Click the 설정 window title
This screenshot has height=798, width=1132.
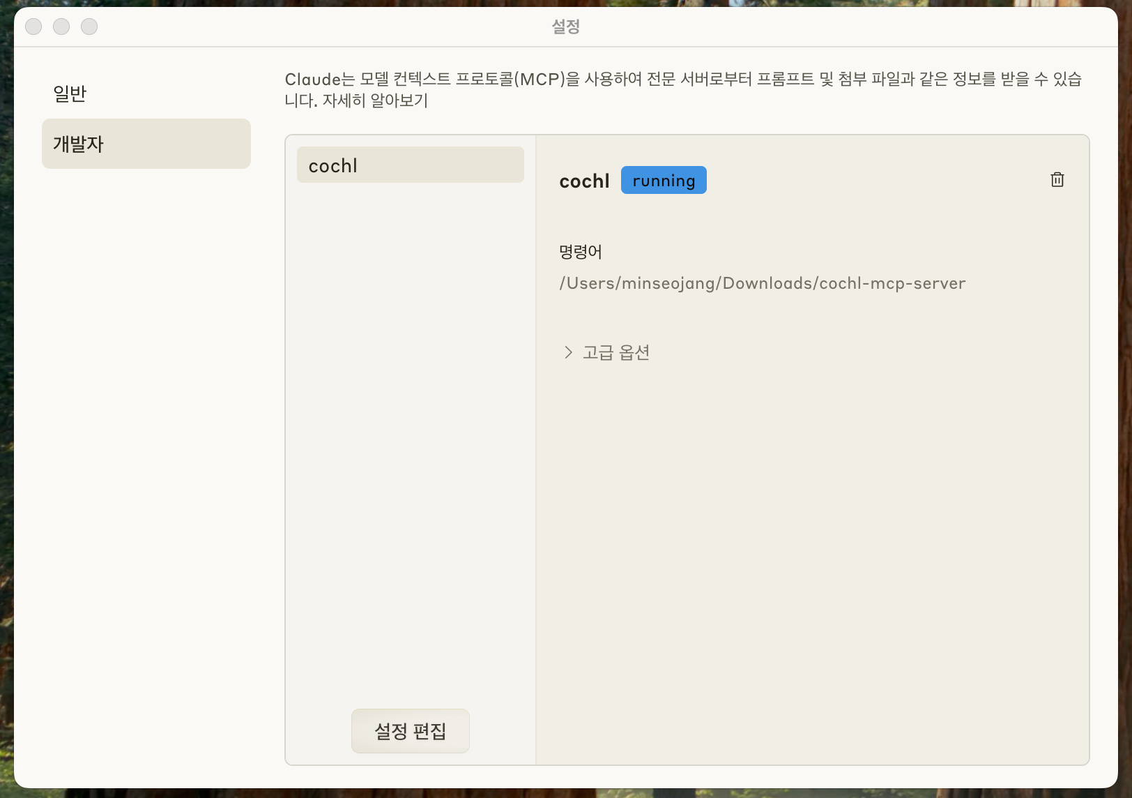click(x=566, y=27)
